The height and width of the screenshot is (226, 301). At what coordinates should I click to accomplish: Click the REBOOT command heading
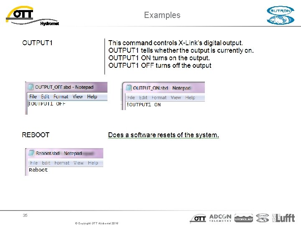coord(36,135)
